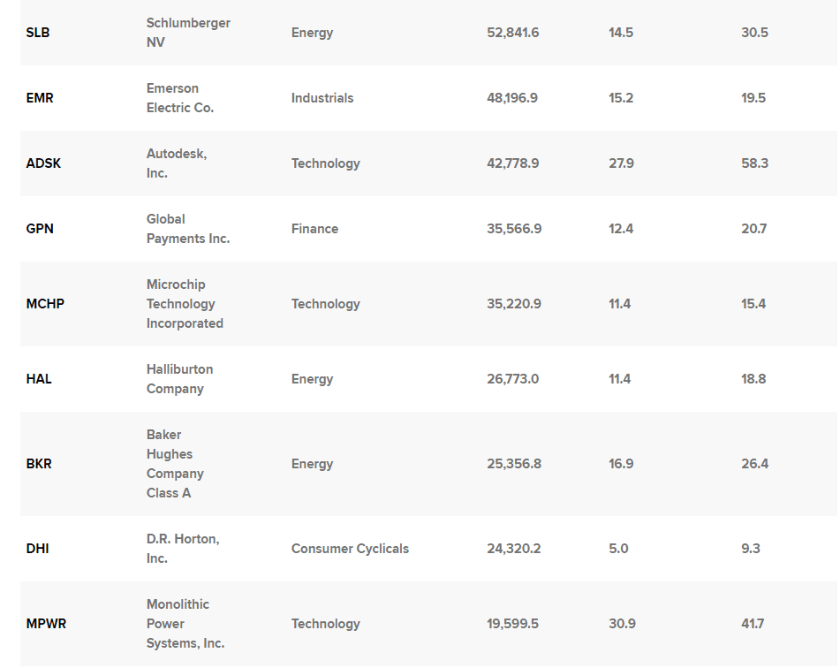840x668 pixels.
Task: Click the MPWR ticker symbol
Action: click(x=46, y=624)
